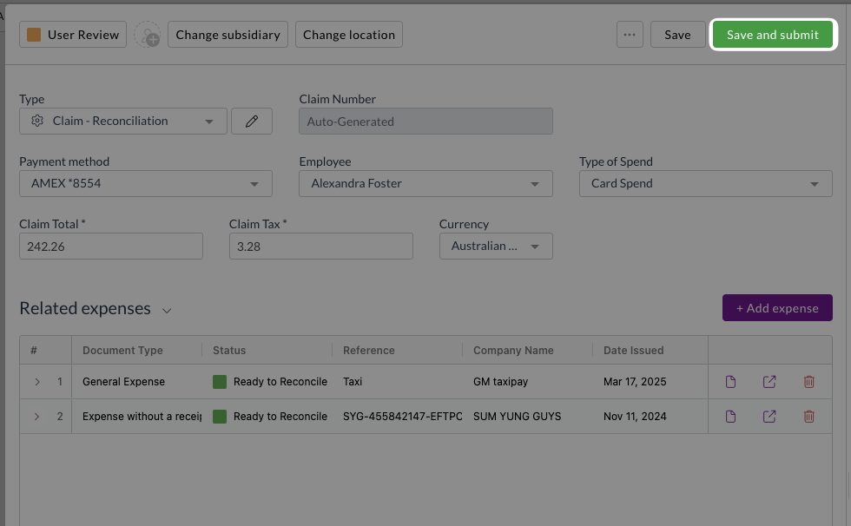Open the document icon for Taxi expense

click(730, 382)
